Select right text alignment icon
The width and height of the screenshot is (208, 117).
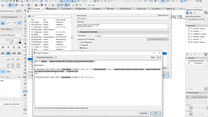coord(14,53)
